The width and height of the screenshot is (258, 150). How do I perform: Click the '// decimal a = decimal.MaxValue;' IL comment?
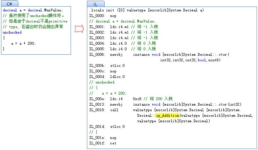coord(122,21)
